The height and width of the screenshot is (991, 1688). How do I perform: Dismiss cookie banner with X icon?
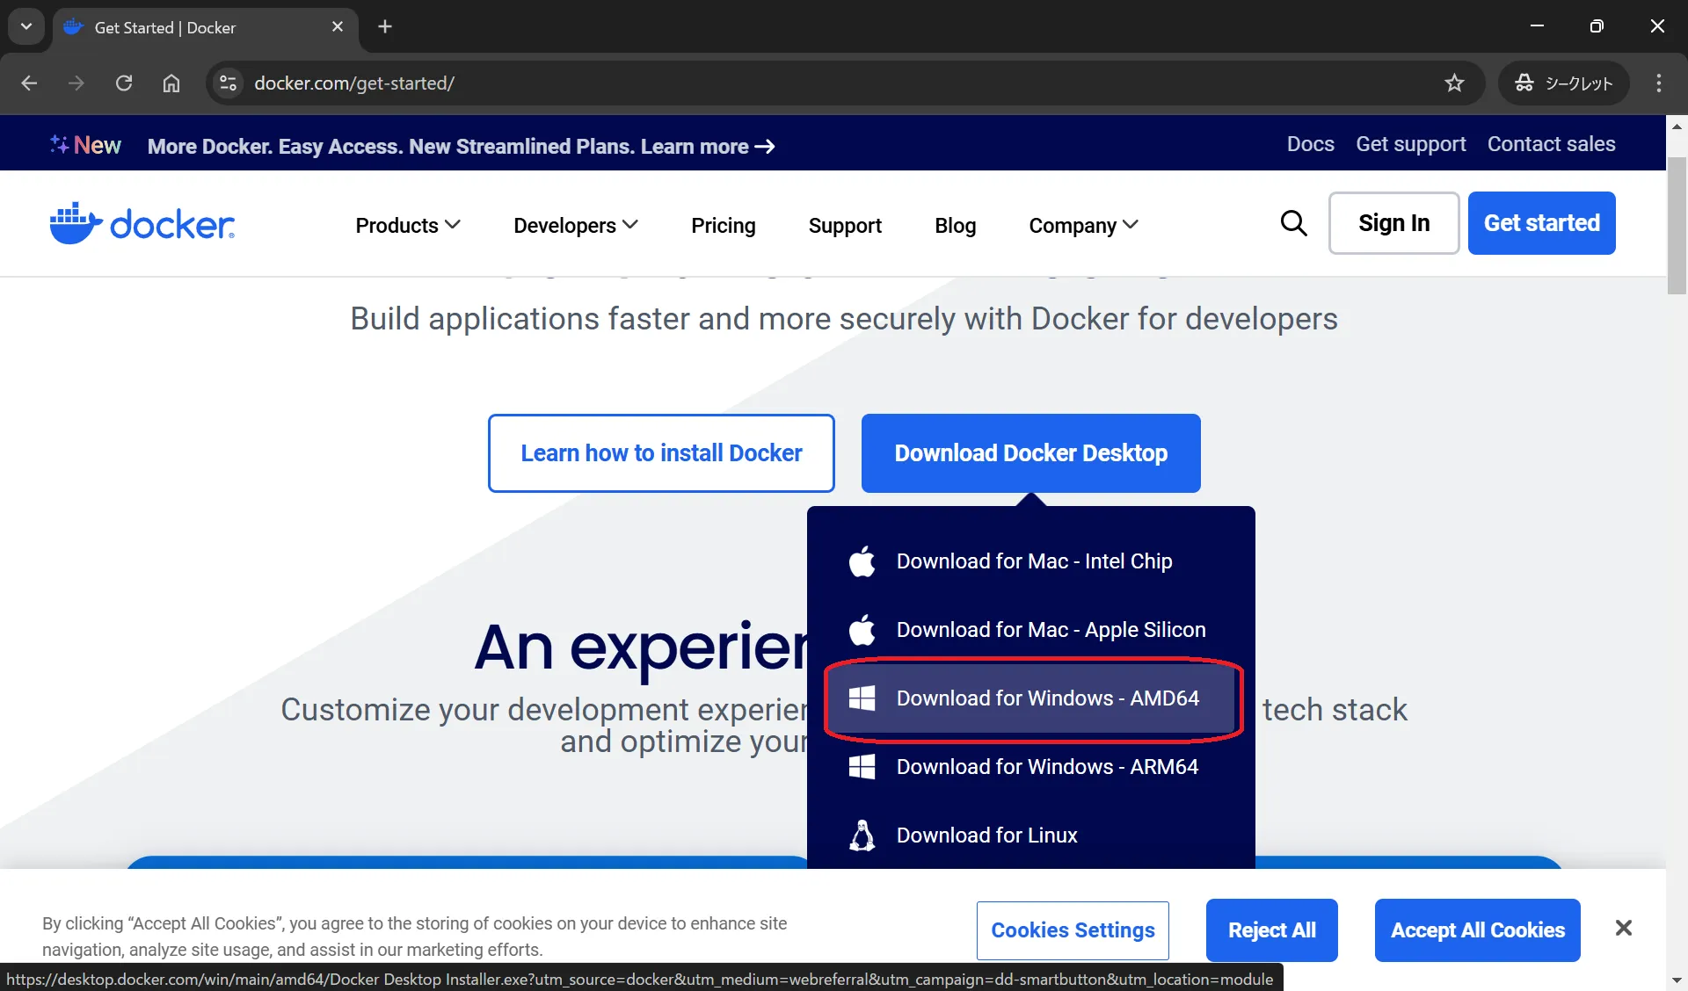(1624, 928)
